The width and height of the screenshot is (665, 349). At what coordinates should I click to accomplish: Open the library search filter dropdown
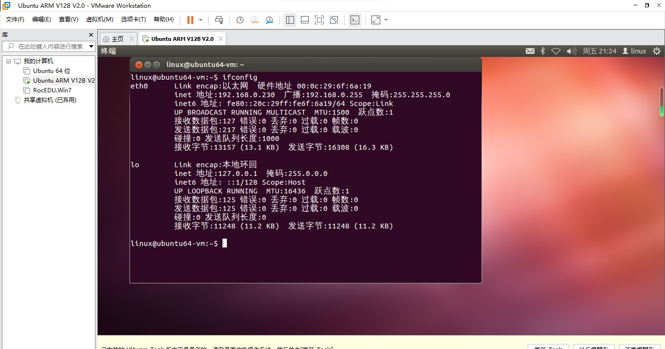click(x=91, y=47)
